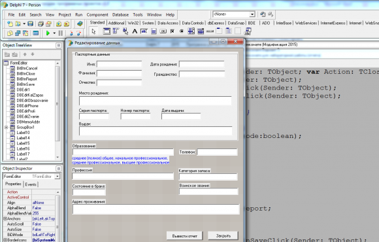Expand the GroupBox1 tree node
The image size is (379, 242).
click(x=7, y=128)
